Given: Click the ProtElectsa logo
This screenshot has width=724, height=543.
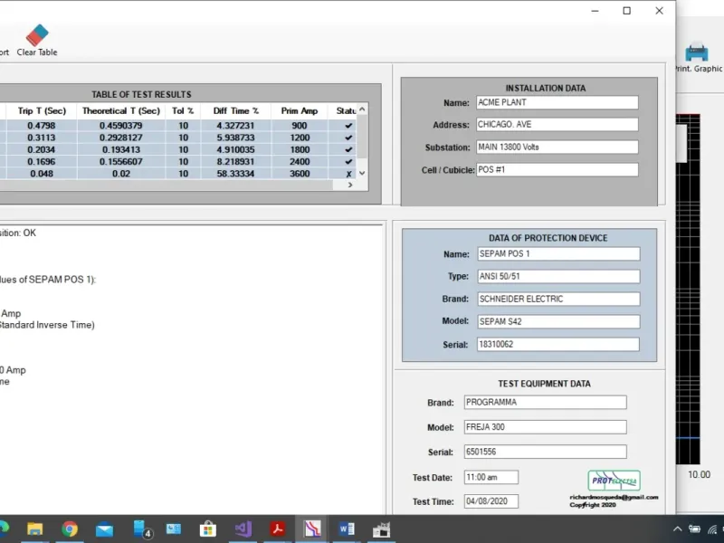Looking at the screenshot, I should click(614, 481).
